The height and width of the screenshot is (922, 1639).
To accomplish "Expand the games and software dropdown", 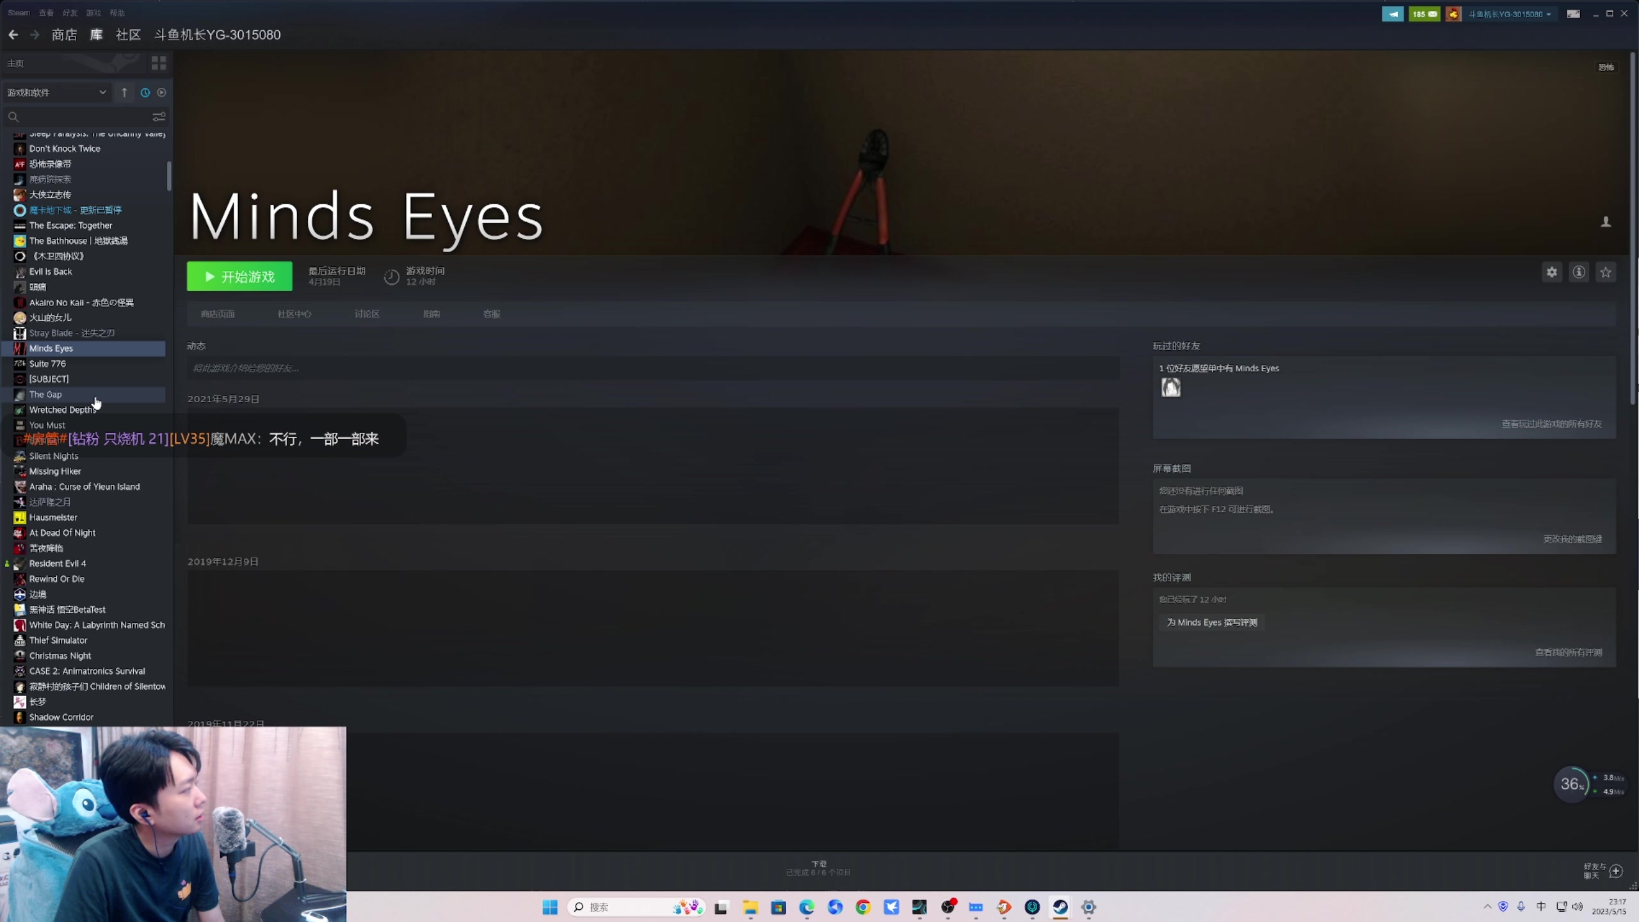I will tap(56, 92).
